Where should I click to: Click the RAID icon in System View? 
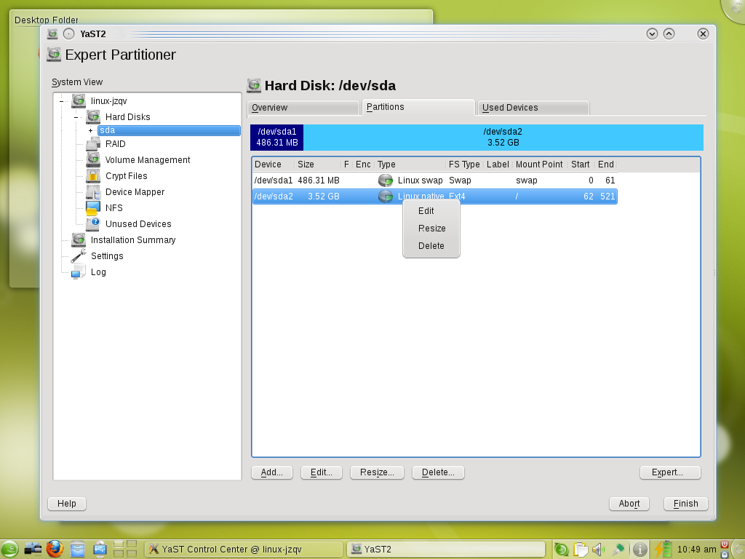[x=93, y=143]
